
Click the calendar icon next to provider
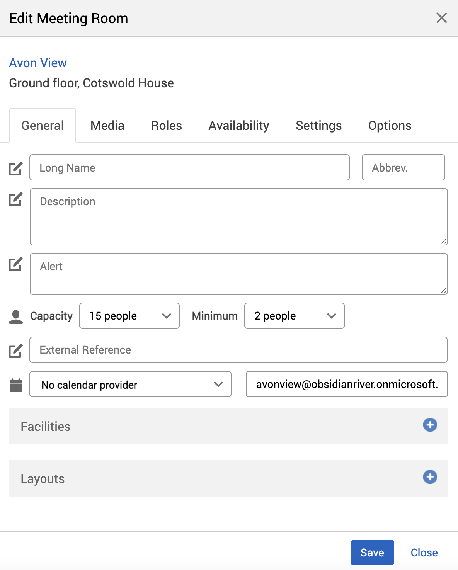tap(16, 385)
